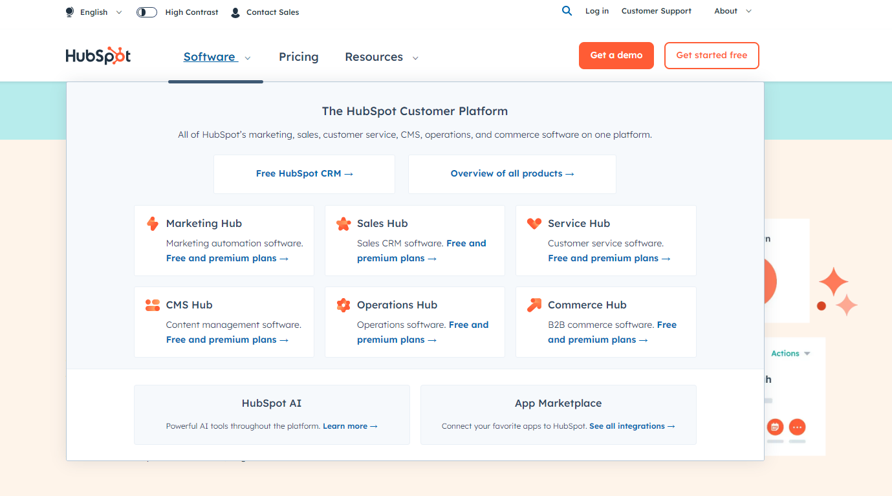Expand the About dropdown chevron

click(749, 11)
